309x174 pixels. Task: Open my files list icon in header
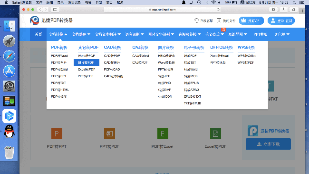[x=219, y=20]
